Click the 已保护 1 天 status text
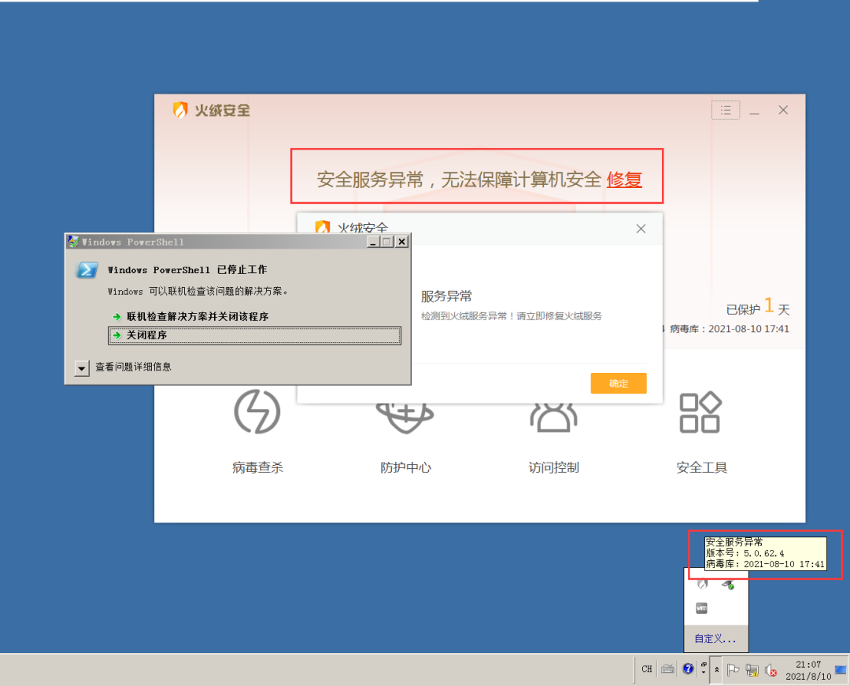 758,308
